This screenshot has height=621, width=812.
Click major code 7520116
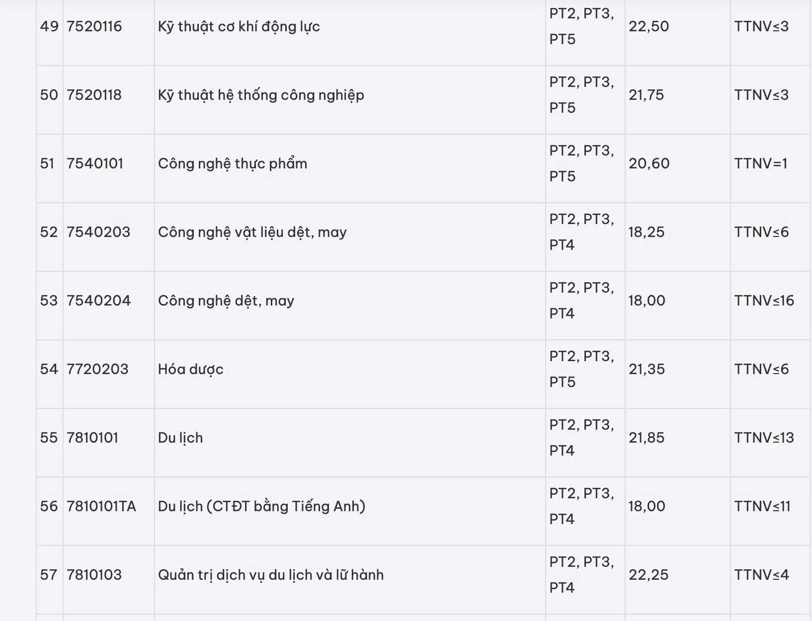pos(94,26)
